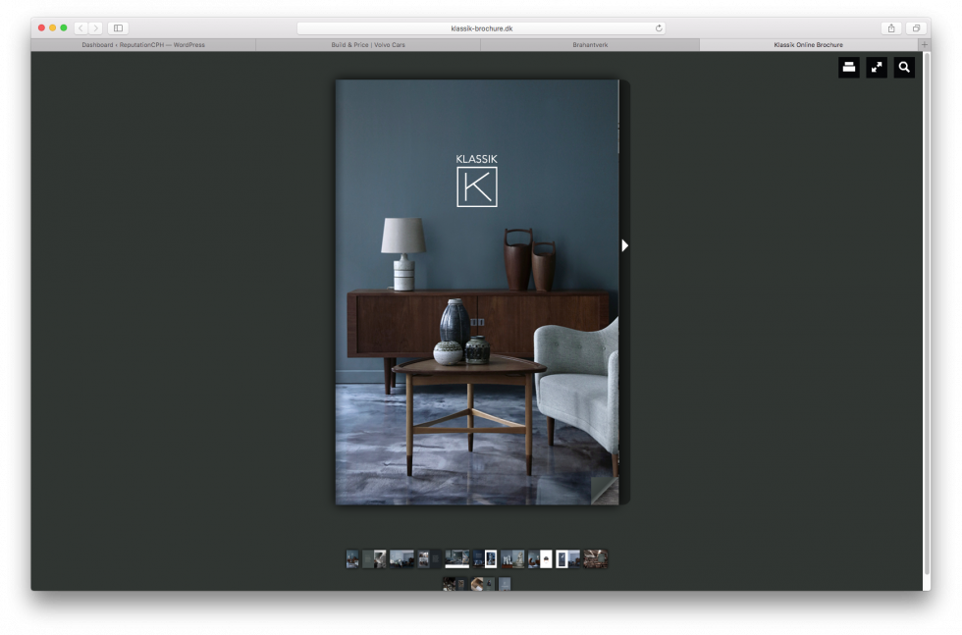Viewport: 962px width, 635px height.
Task: Click the print brochure icon
Action: 849,68
